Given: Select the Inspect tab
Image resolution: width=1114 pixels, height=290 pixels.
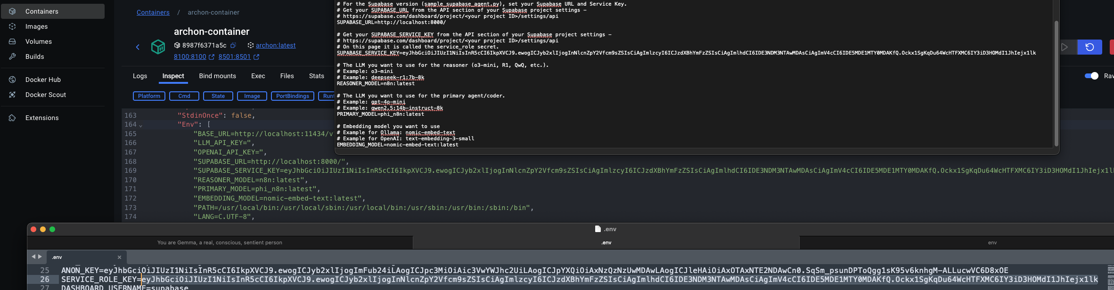Looking at the screenshot, I should click(x=173, y=76).
